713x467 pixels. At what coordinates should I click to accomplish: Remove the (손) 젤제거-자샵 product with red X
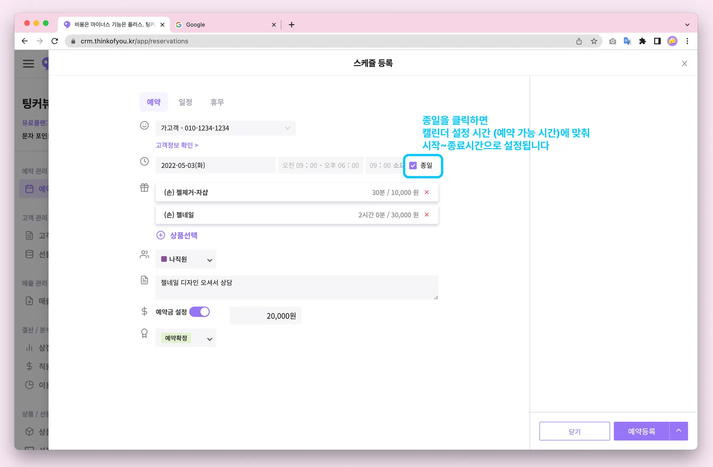click(x=426, y=192)
